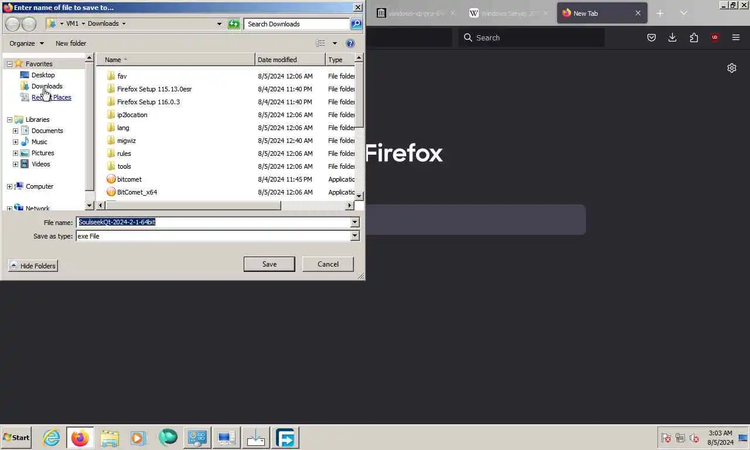Expand the Music library node

coord(15,142)
